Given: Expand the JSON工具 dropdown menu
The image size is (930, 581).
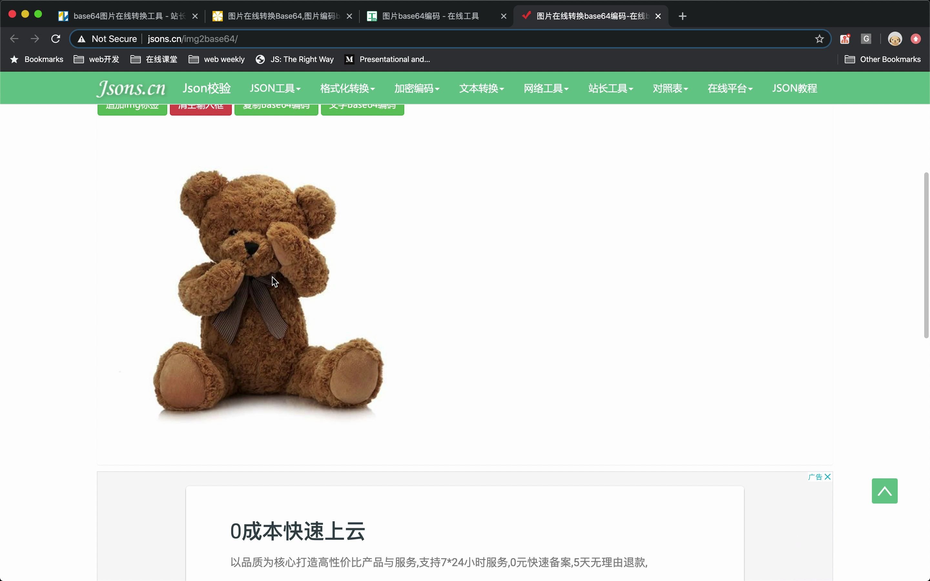Looking at the screenshot, I should [x=275, y=88].
